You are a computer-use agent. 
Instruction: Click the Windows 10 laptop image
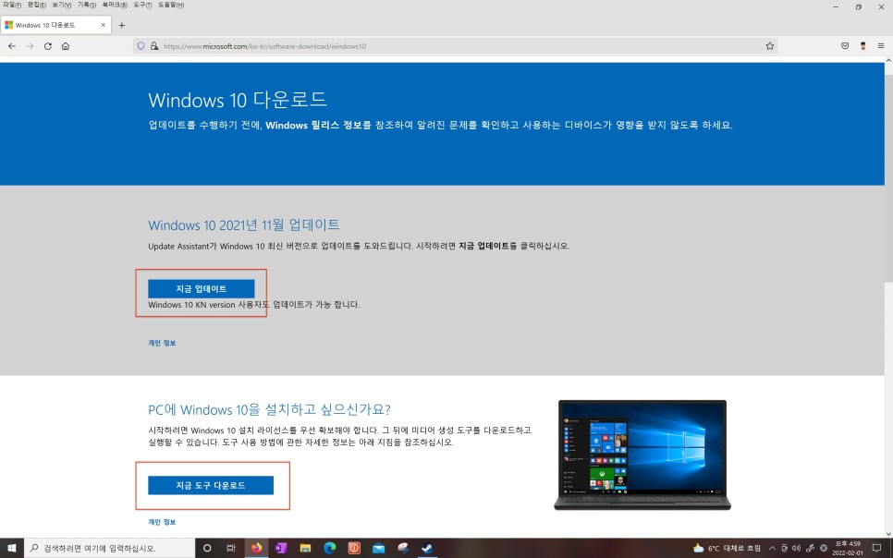point(642,455)
